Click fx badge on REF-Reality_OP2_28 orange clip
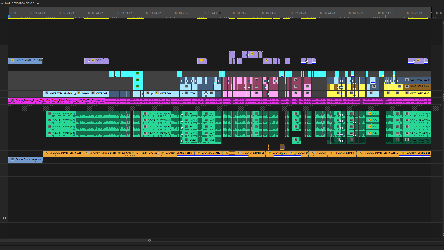 tap(87, 153)
